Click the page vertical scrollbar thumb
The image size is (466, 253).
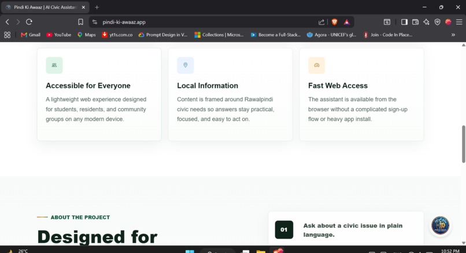463,144
